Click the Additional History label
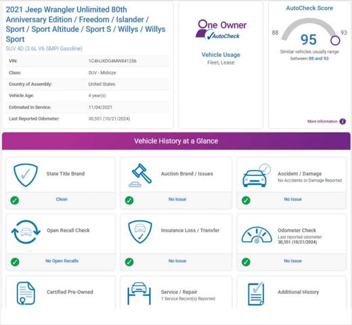Viewport: 352px width, 325px height. [298, 292]
